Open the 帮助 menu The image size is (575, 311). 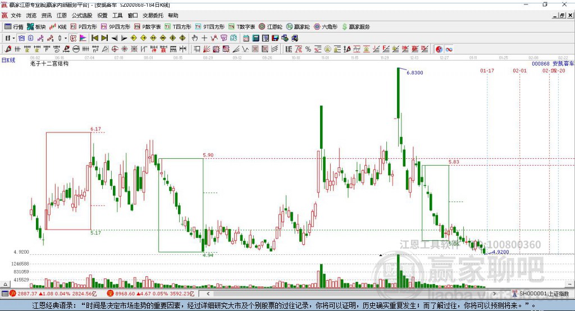tap(173, 15)
